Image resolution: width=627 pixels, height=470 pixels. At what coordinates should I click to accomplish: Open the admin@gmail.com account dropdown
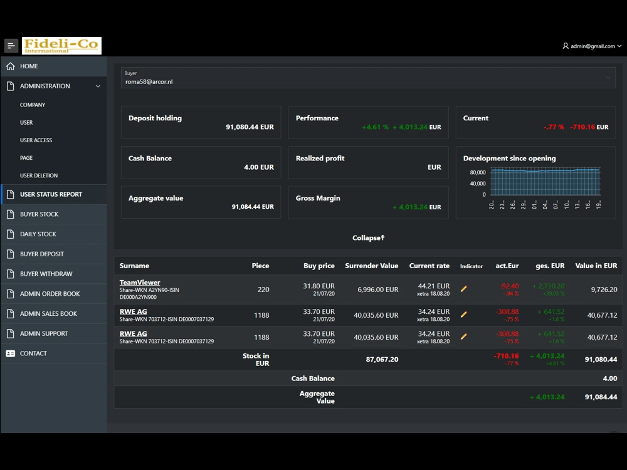(x=592, y=46)
